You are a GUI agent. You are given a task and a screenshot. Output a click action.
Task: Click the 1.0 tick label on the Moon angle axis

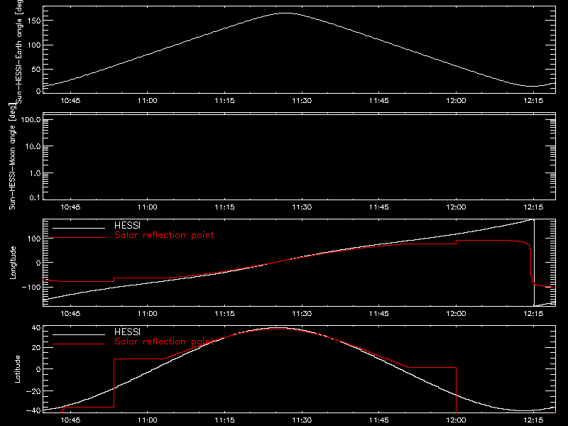pos(35,173)
